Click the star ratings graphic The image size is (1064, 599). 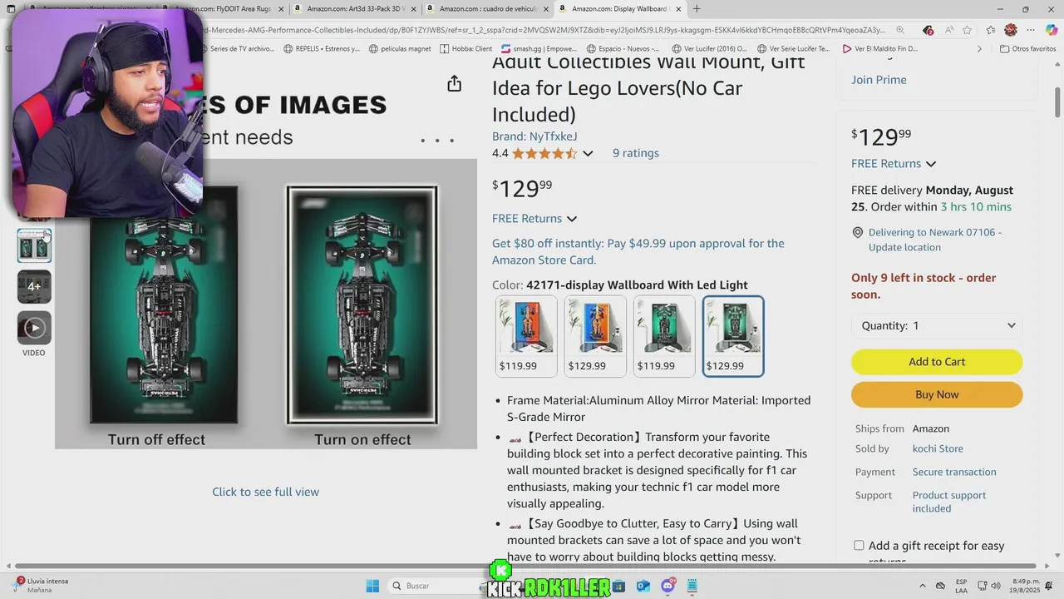544,153
